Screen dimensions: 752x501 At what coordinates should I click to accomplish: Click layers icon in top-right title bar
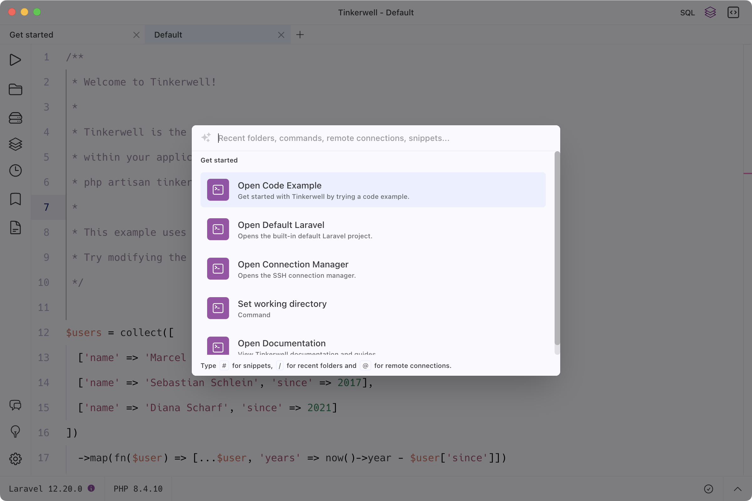(710, 13)
